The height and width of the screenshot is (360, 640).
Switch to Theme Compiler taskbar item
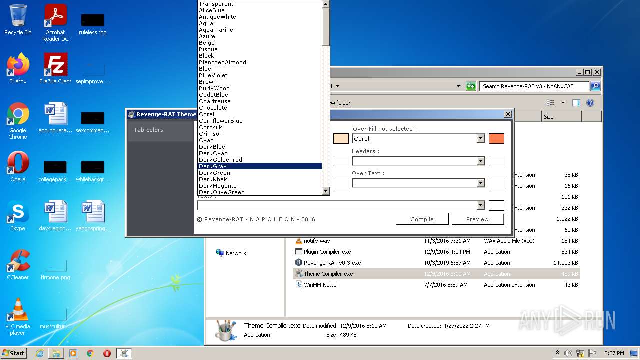pos(124,353)
